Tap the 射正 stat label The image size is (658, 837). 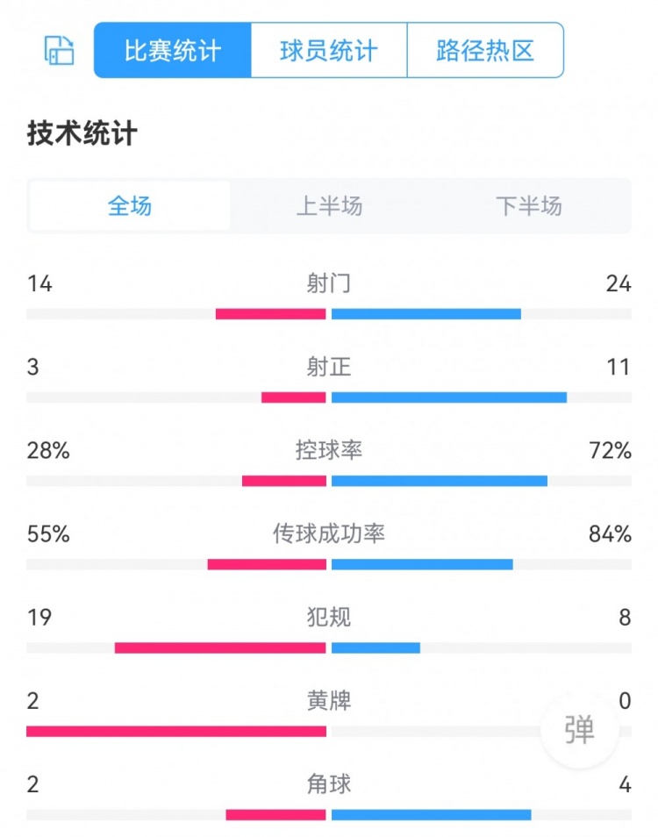point(329,367)
